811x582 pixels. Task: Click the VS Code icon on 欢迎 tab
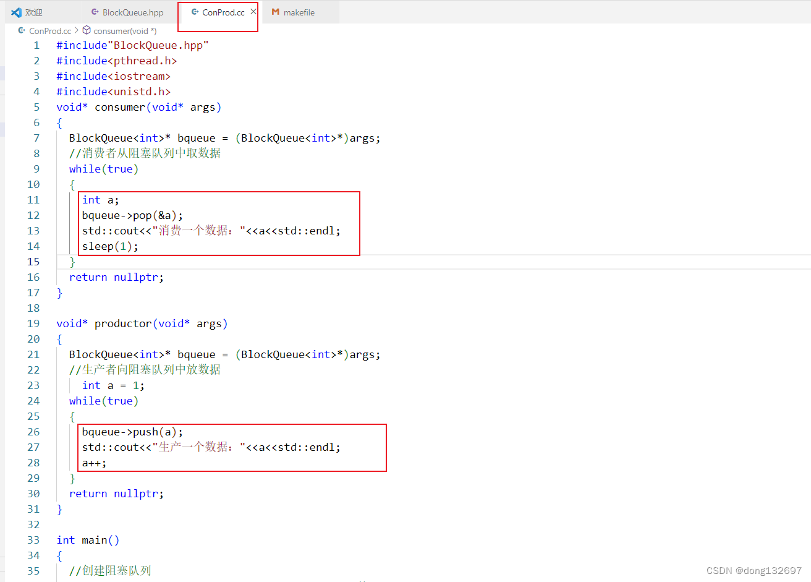(x=16, y=12)
